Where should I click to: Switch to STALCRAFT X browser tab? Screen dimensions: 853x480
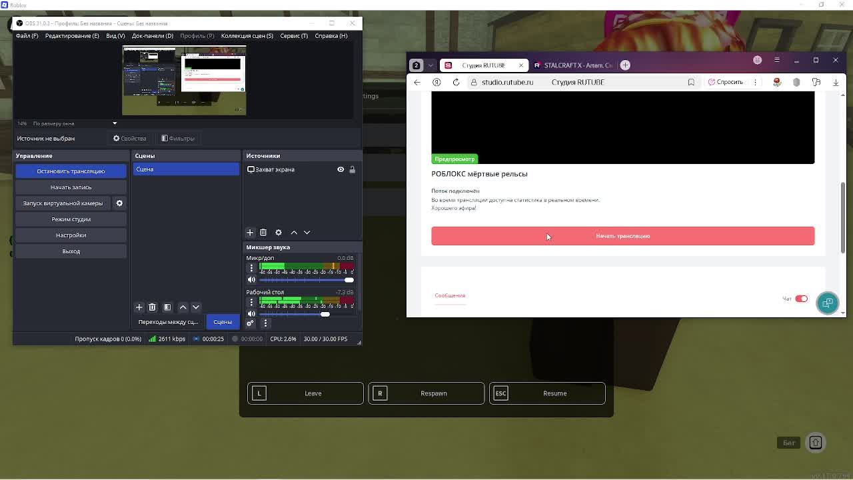[x=573, y=65]
